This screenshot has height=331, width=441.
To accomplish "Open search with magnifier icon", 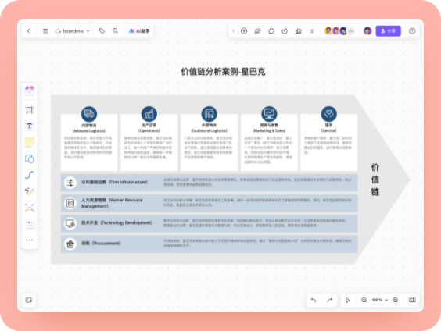I will [115, 31].
